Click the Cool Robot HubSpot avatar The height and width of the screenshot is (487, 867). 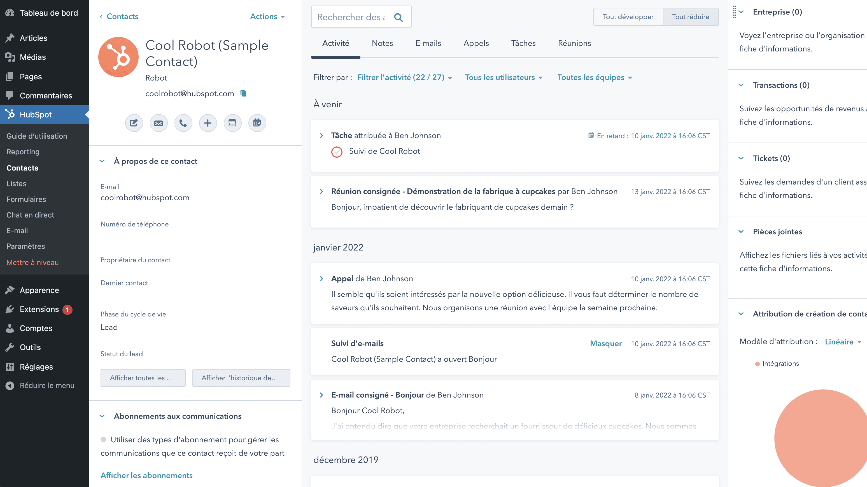pos(118,57)
